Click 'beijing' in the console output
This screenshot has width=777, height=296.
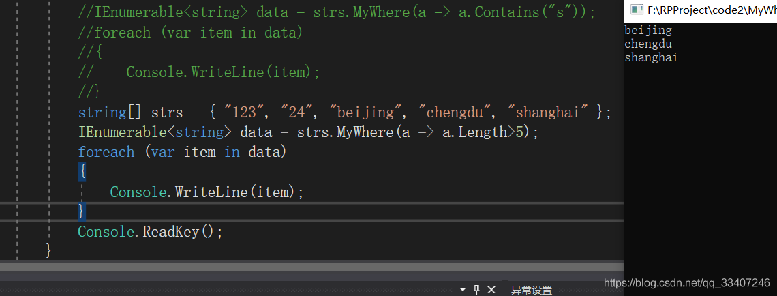point(648,30)
